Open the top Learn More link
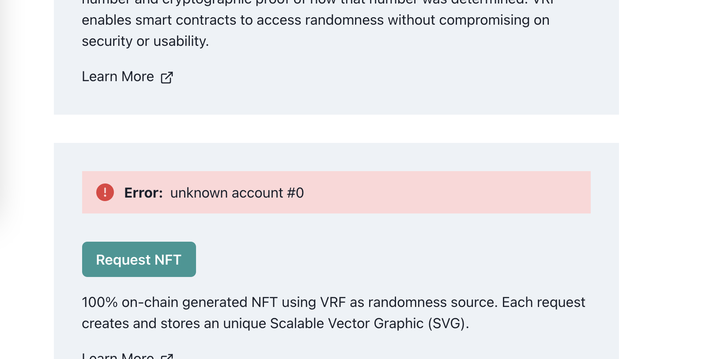Image resolution: width=702 pixels, height=359 pixels. coord(118,77)
